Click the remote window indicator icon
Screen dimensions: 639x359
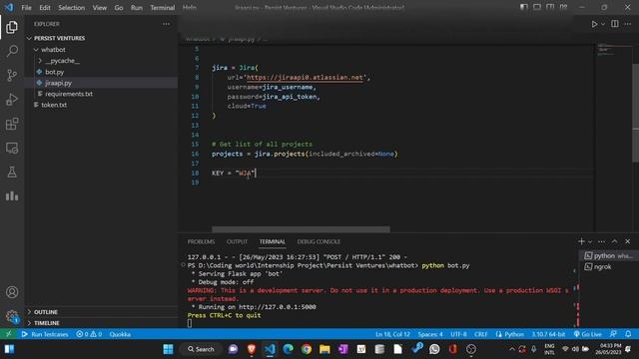9,335
